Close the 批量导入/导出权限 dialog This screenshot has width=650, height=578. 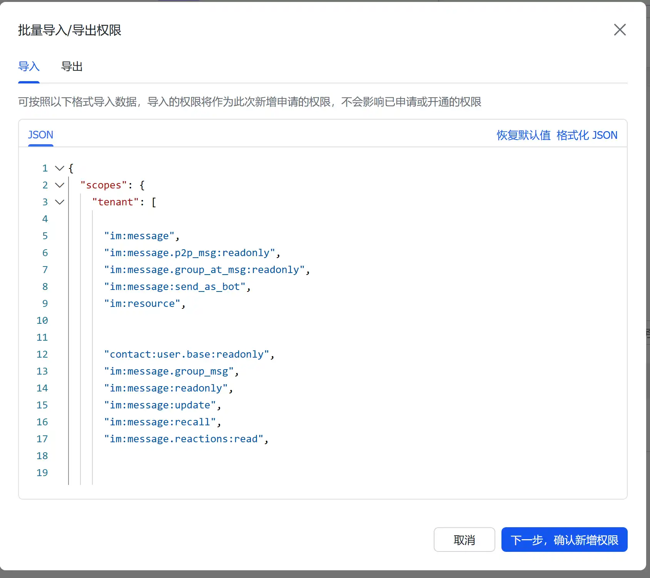pyautogui.click(x=620, y=30)
